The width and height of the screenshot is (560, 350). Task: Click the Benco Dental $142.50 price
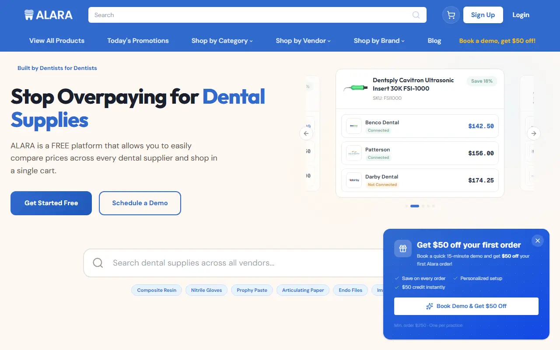[x=481, y=126]
